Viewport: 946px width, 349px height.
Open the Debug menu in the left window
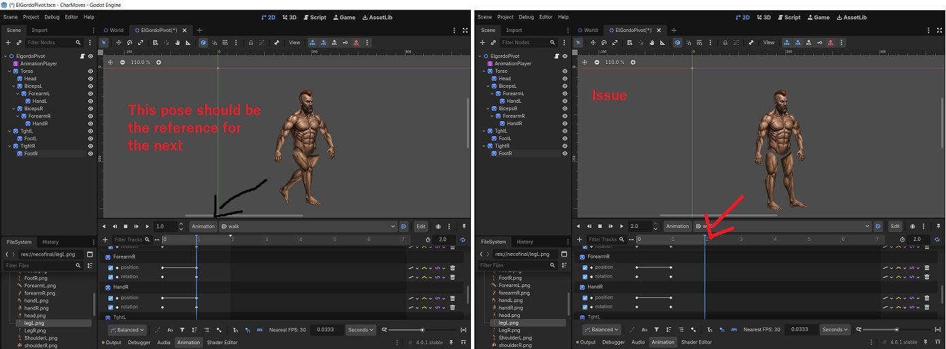[x=52, y=17]
